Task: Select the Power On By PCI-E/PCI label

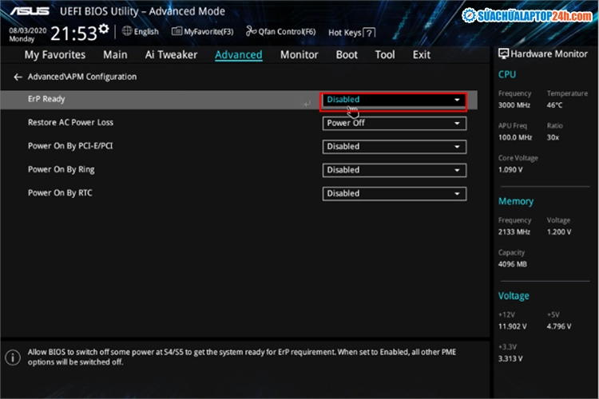Action: click(70, 146)
